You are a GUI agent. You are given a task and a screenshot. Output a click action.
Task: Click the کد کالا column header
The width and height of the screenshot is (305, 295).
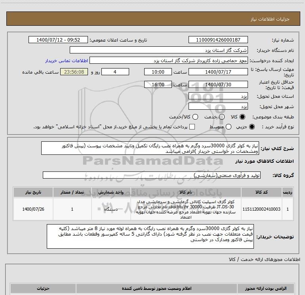pos(261,192)
